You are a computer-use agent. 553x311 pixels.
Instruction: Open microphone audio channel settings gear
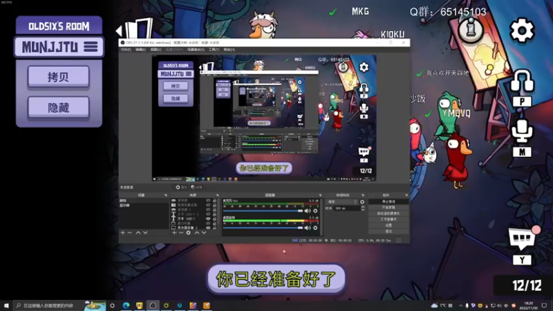click(315, 211)
